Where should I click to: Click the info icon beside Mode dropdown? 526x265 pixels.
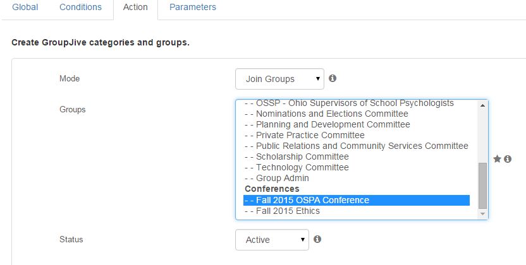[x=333, y=78]
